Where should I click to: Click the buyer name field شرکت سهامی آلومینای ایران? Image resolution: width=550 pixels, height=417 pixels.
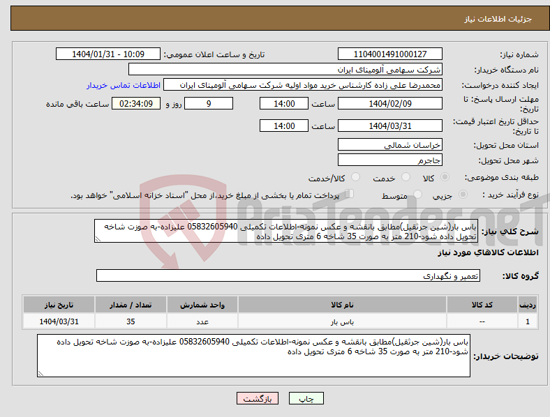[x=285, y=69]
